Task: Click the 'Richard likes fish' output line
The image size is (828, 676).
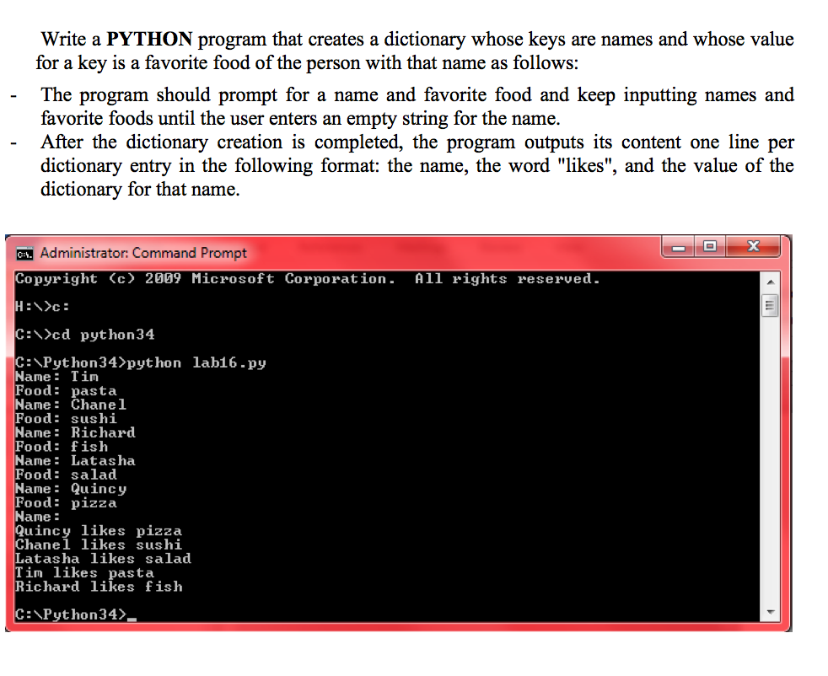Action: coord(99,587)
